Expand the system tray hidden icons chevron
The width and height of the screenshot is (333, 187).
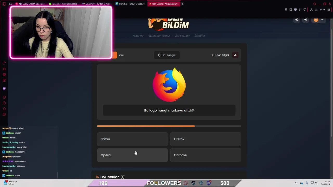pos(296,183)
